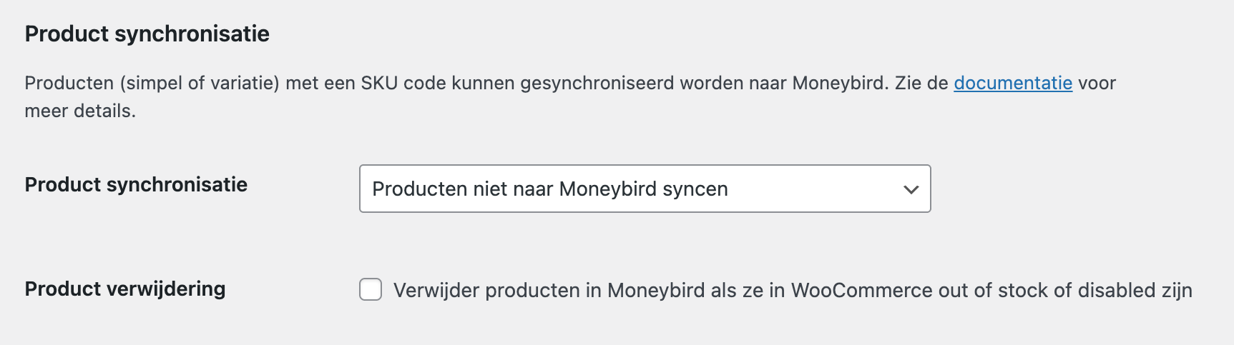Click the word 'voor' after documentatie link

(1097, 84)
